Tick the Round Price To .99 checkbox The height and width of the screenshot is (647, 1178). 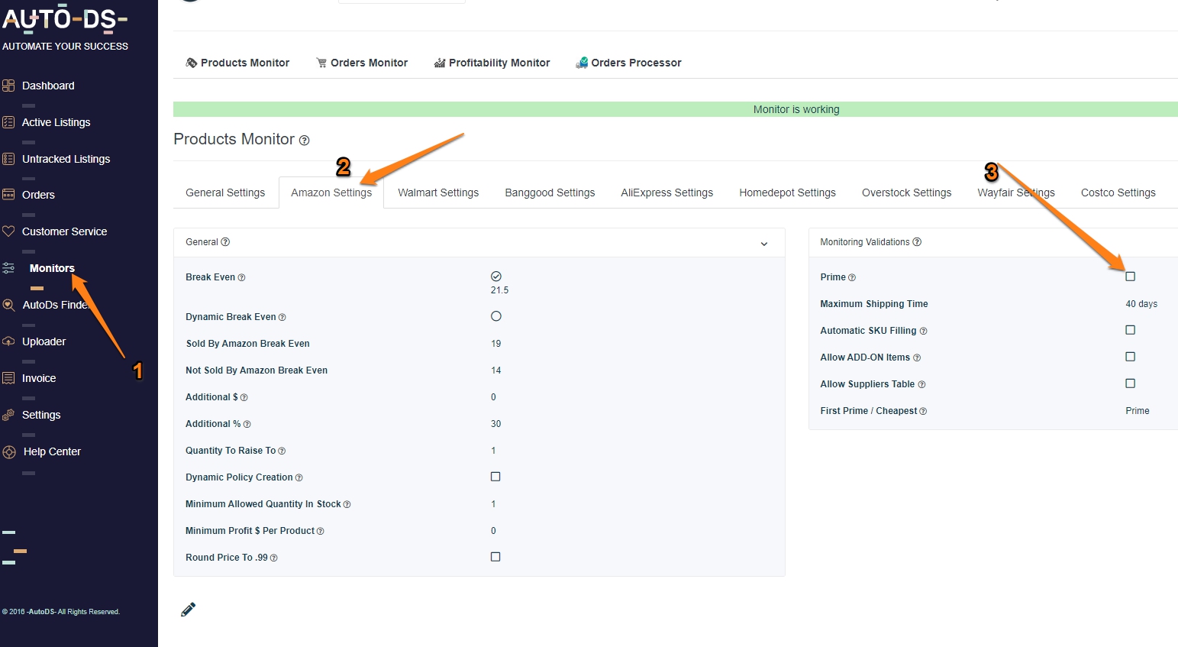pos(495,557)
